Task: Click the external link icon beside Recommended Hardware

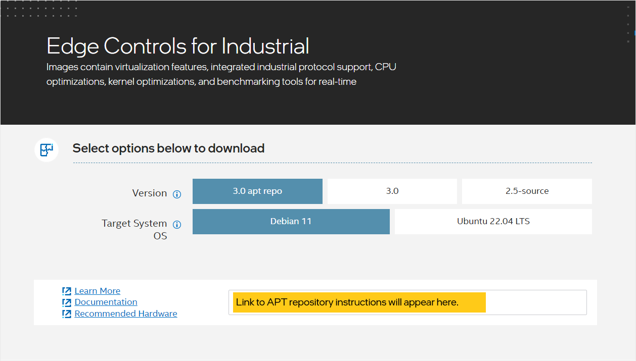Action: coord(67,314)
